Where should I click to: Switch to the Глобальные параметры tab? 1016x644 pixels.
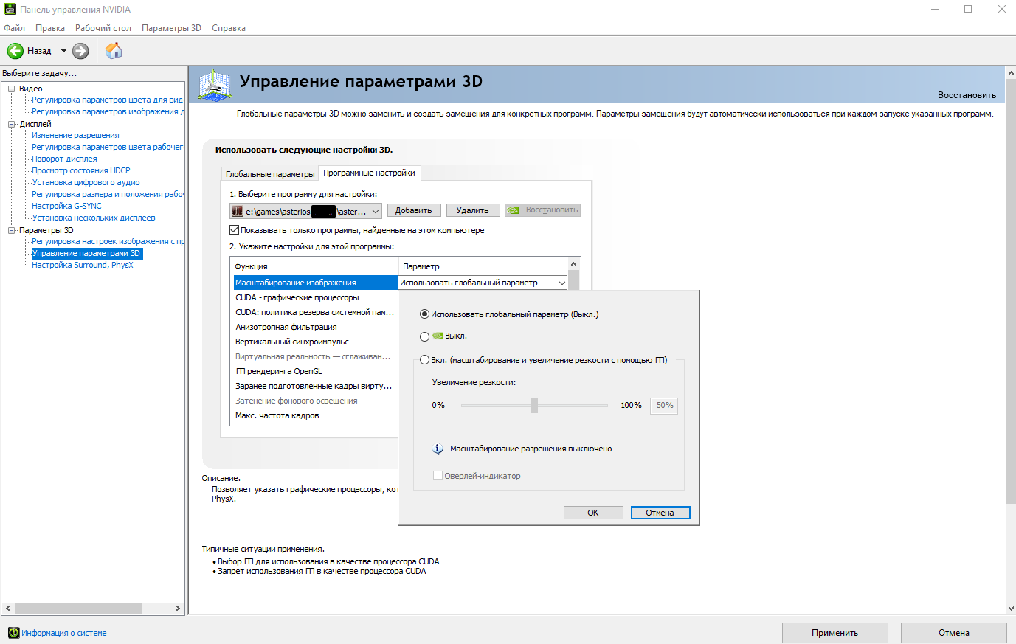(270, 174)
